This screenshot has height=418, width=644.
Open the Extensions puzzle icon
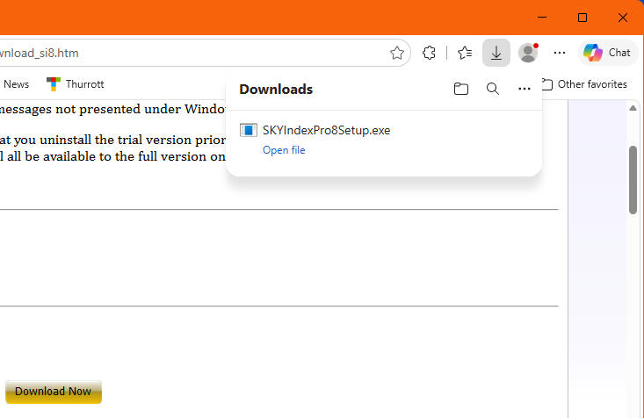[429, 53]
